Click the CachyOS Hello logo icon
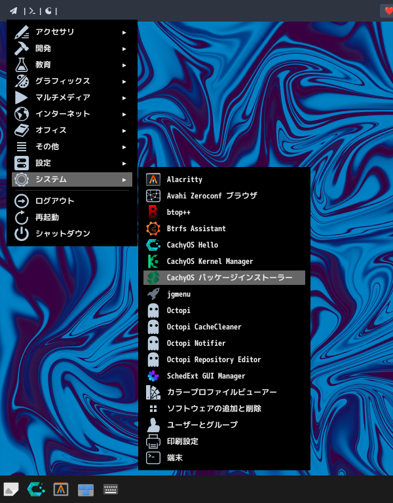The image size is (393, 503). (153, 245)
